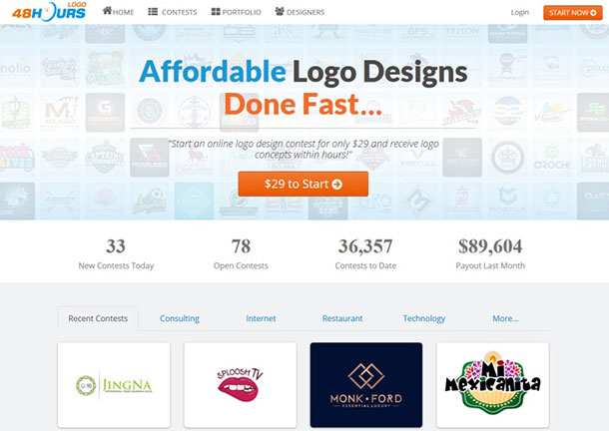The width and height of the screenshot is (609, 431).
Task: Open the Sploosh TV logo thumbnail
Action: point(240,385)
